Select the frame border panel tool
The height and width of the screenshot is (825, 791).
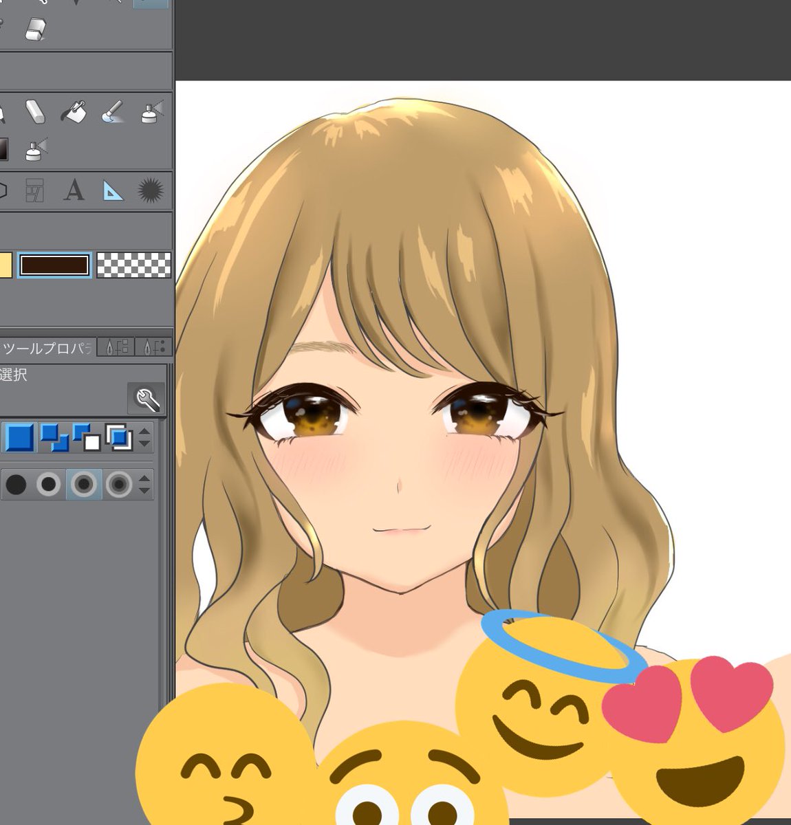(x=35, y=190)
